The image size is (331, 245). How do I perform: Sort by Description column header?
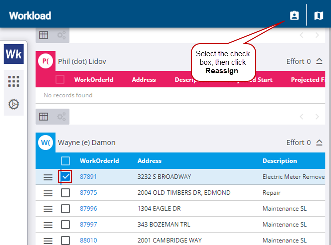pos(279,161)
